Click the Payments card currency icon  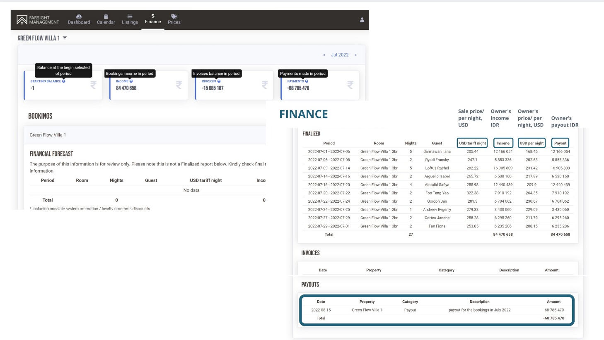(x=350, y=85)
